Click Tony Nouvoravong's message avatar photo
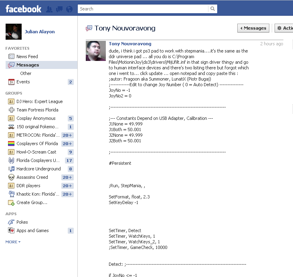Viewport: 293px width, 277px height. pyautogui.click(x=96, y=51)
